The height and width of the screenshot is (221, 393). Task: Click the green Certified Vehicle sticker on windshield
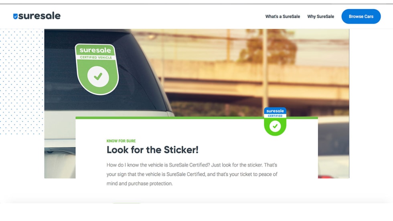point(97,69)
